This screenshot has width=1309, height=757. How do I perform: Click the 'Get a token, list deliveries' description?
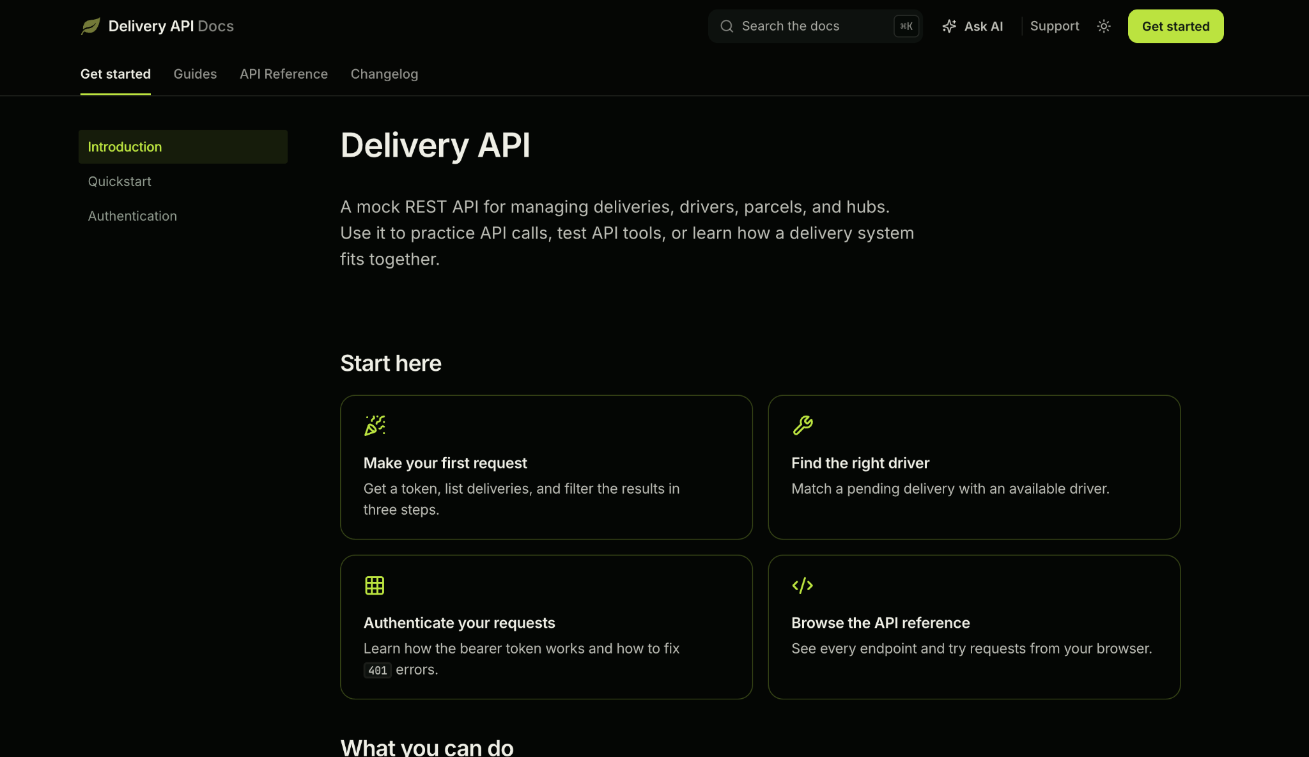522,499
